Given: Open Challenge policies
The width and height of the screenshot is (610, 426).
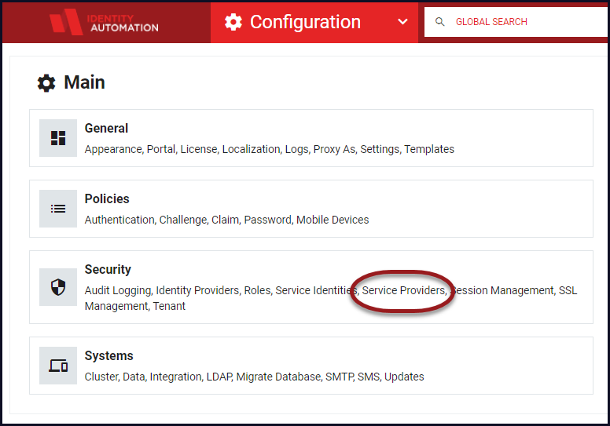Looking at the screenshot, I should click(x=183, y=220).
